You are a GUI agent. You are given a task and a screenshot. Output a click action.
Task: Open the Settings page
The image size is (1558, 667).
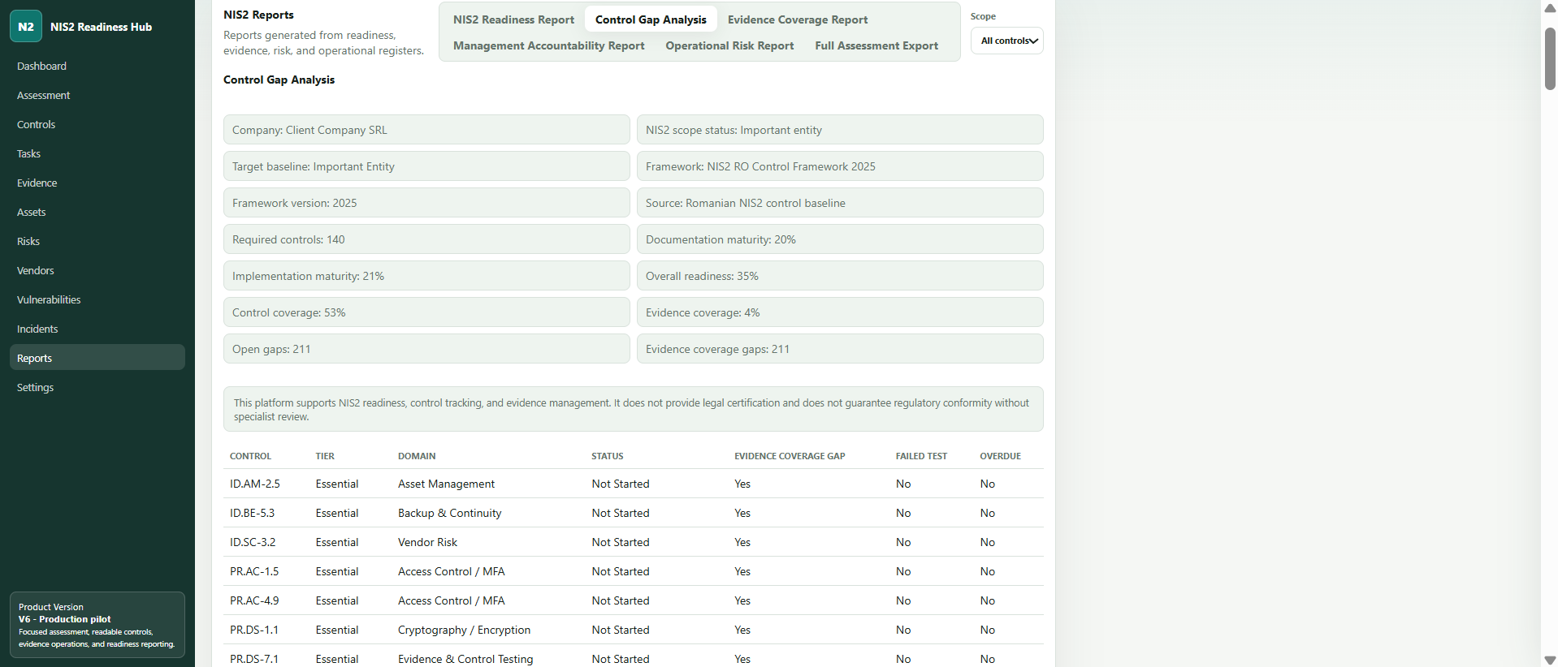97,387
